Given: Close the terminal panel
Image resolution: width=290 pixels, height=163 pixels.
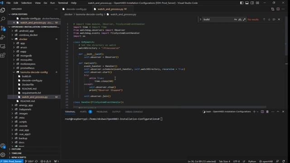Looking at the screenshot, I should 283,112.
